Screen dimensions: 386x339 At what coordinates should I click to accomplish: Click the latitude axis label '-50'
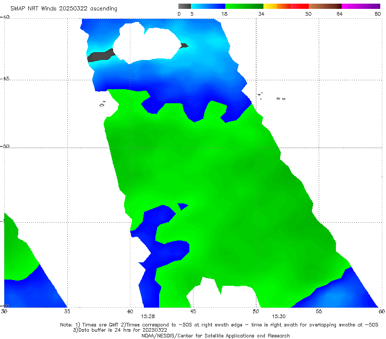point(5,146)
